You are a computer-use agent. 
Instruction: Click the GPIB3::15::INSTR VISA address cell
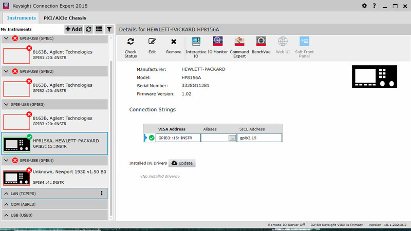[x=178, y=138]
